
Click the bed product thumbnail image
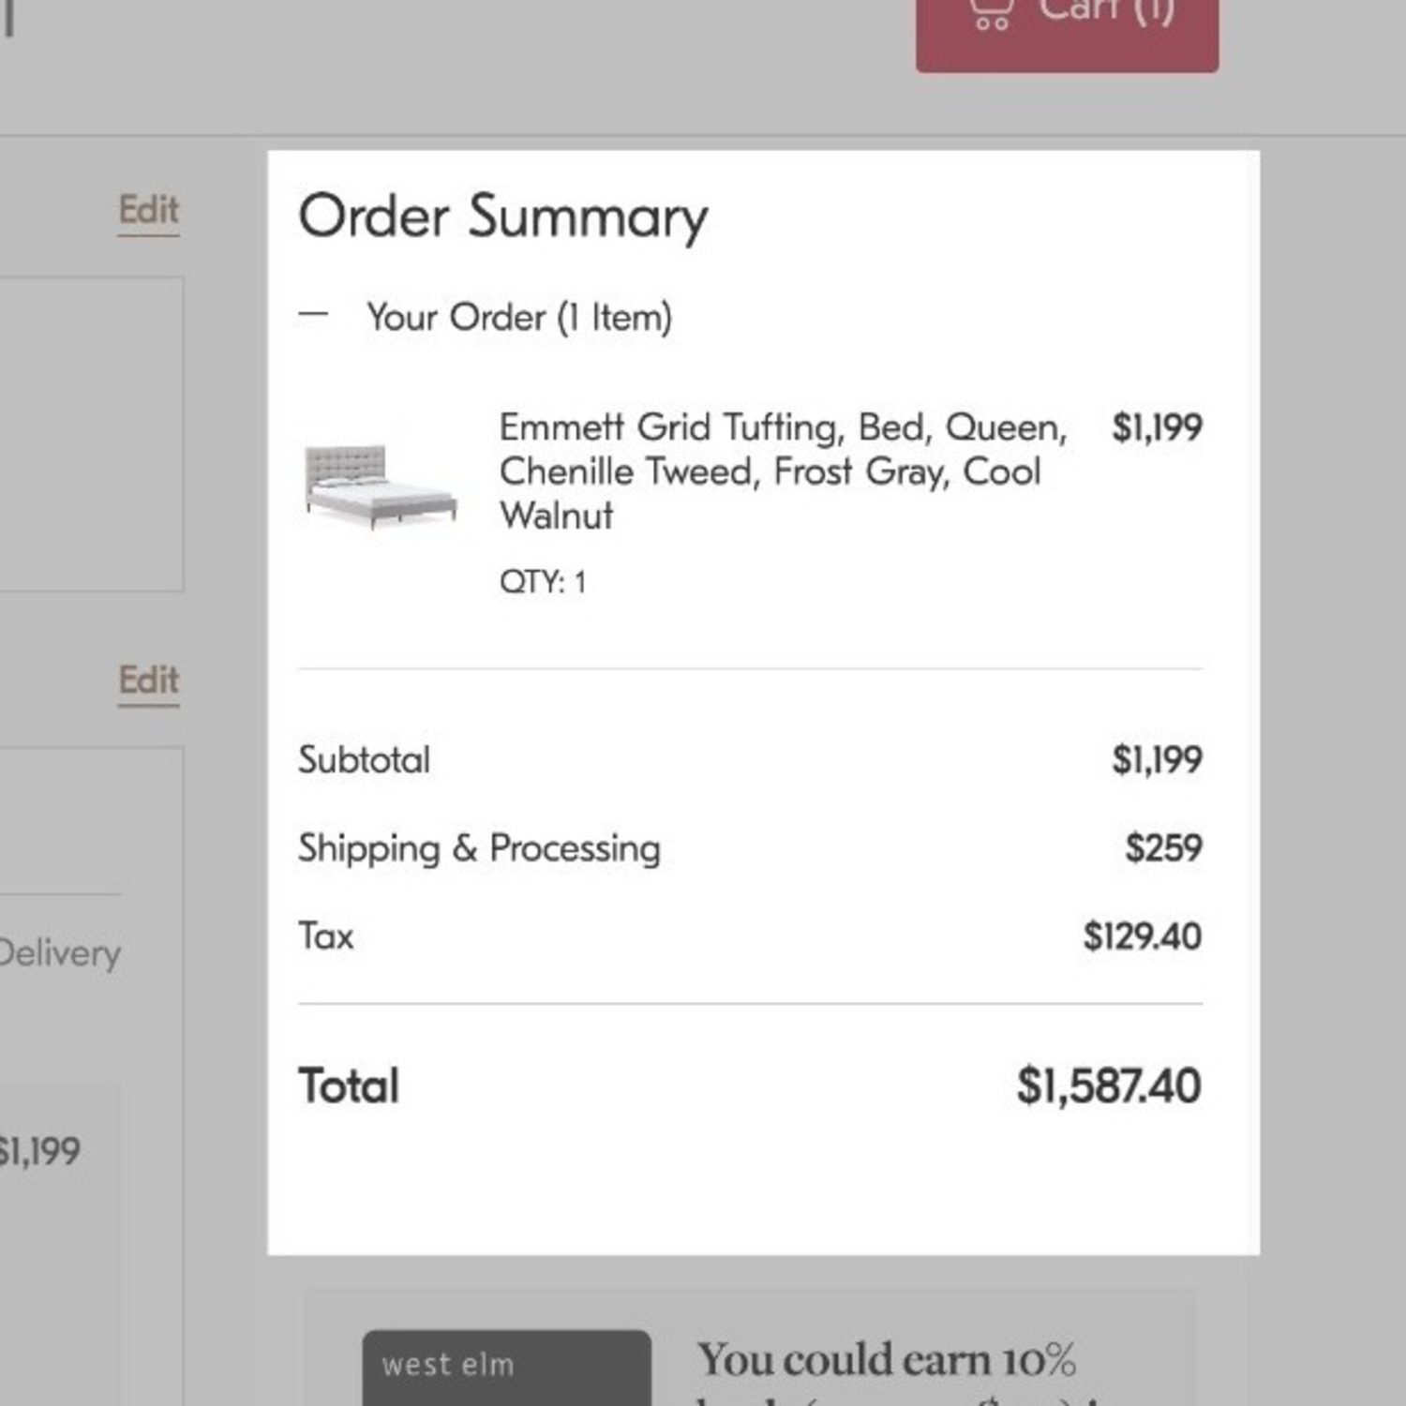pyautogui.click(x=379, y=484)
